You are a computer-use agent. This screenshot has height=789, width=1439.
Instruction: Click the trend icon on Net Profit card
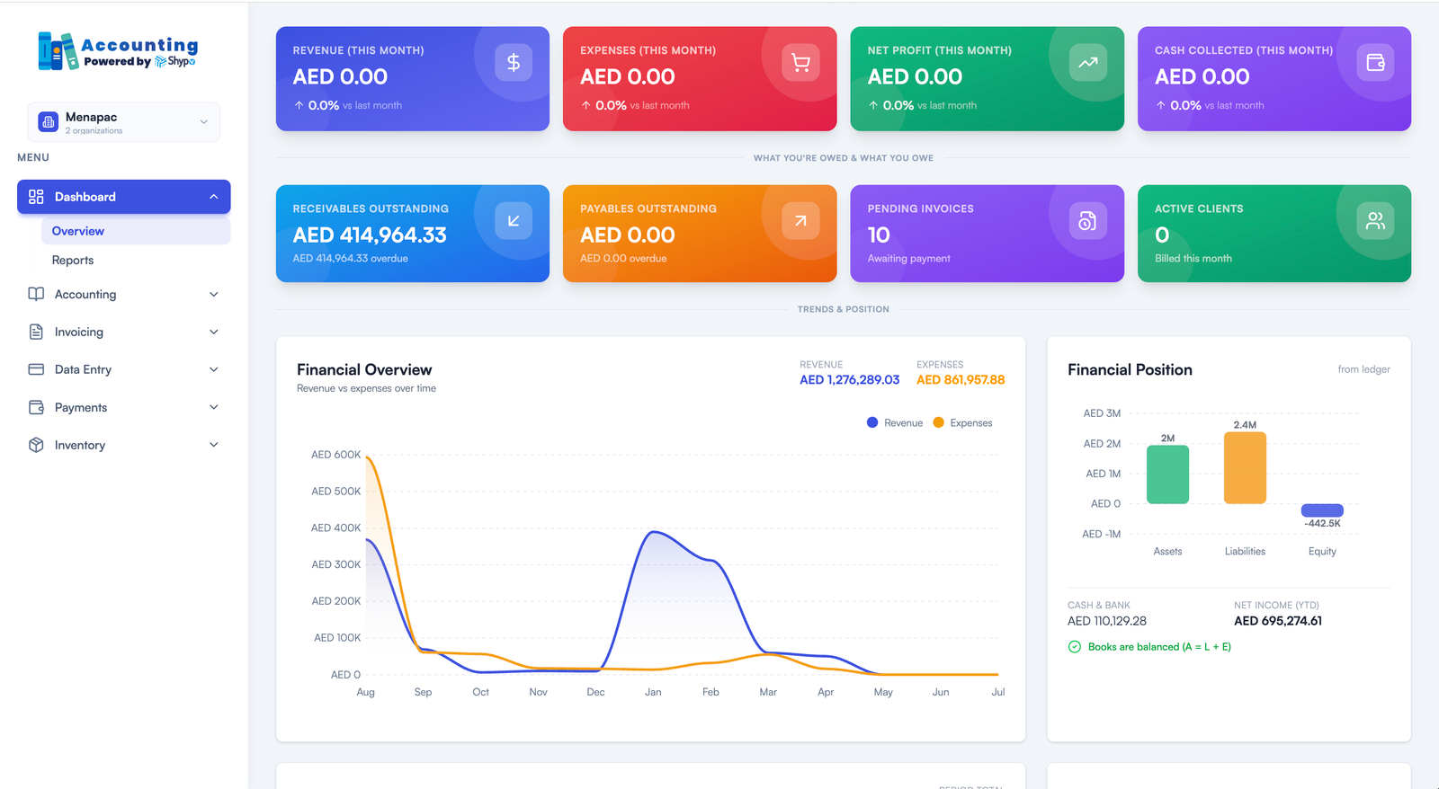point(1088,63)
